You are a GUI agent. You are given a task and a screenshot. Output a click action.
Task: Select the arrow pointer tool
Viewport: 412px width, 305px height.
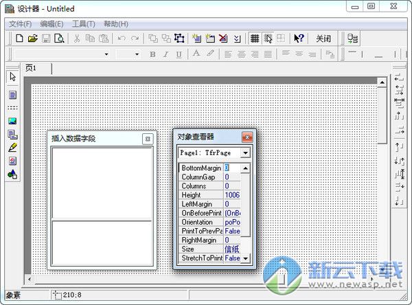12,78
